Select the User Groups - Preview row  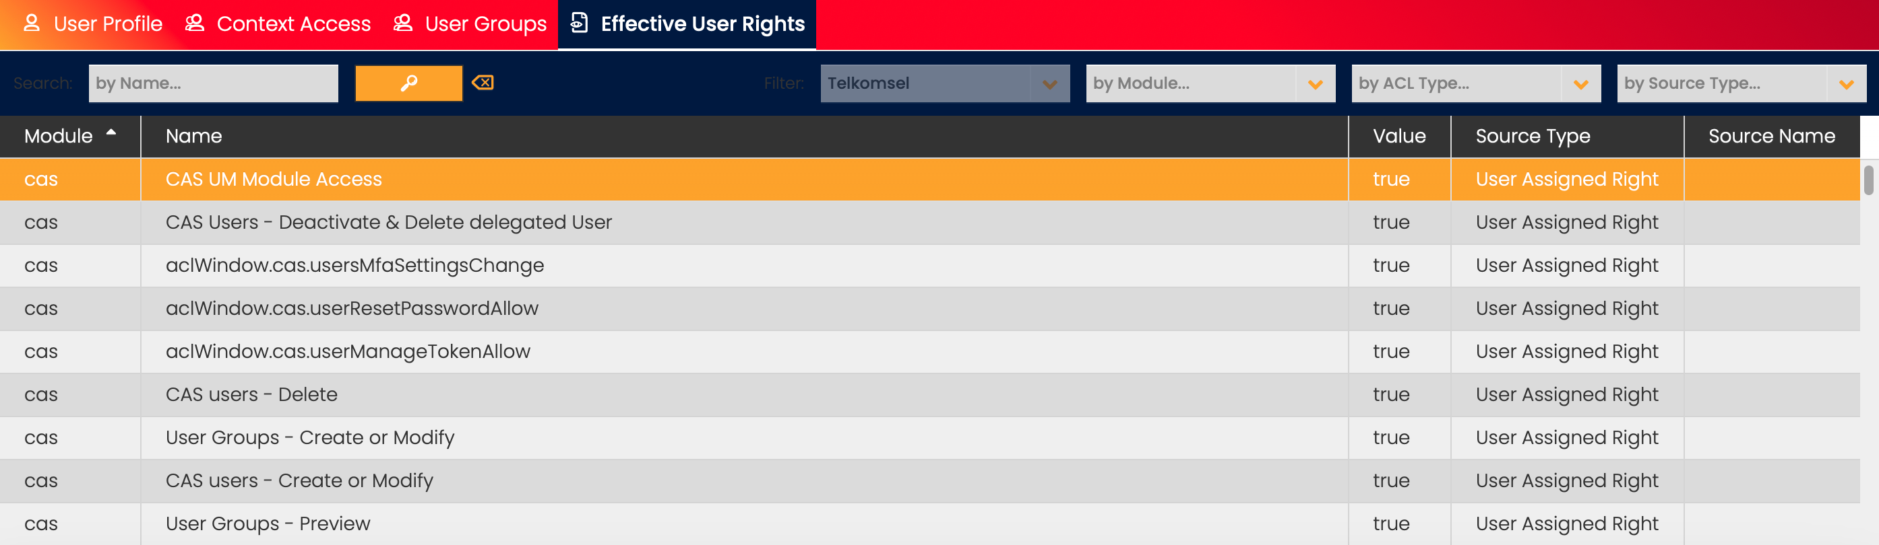click(x=268, y=523)
